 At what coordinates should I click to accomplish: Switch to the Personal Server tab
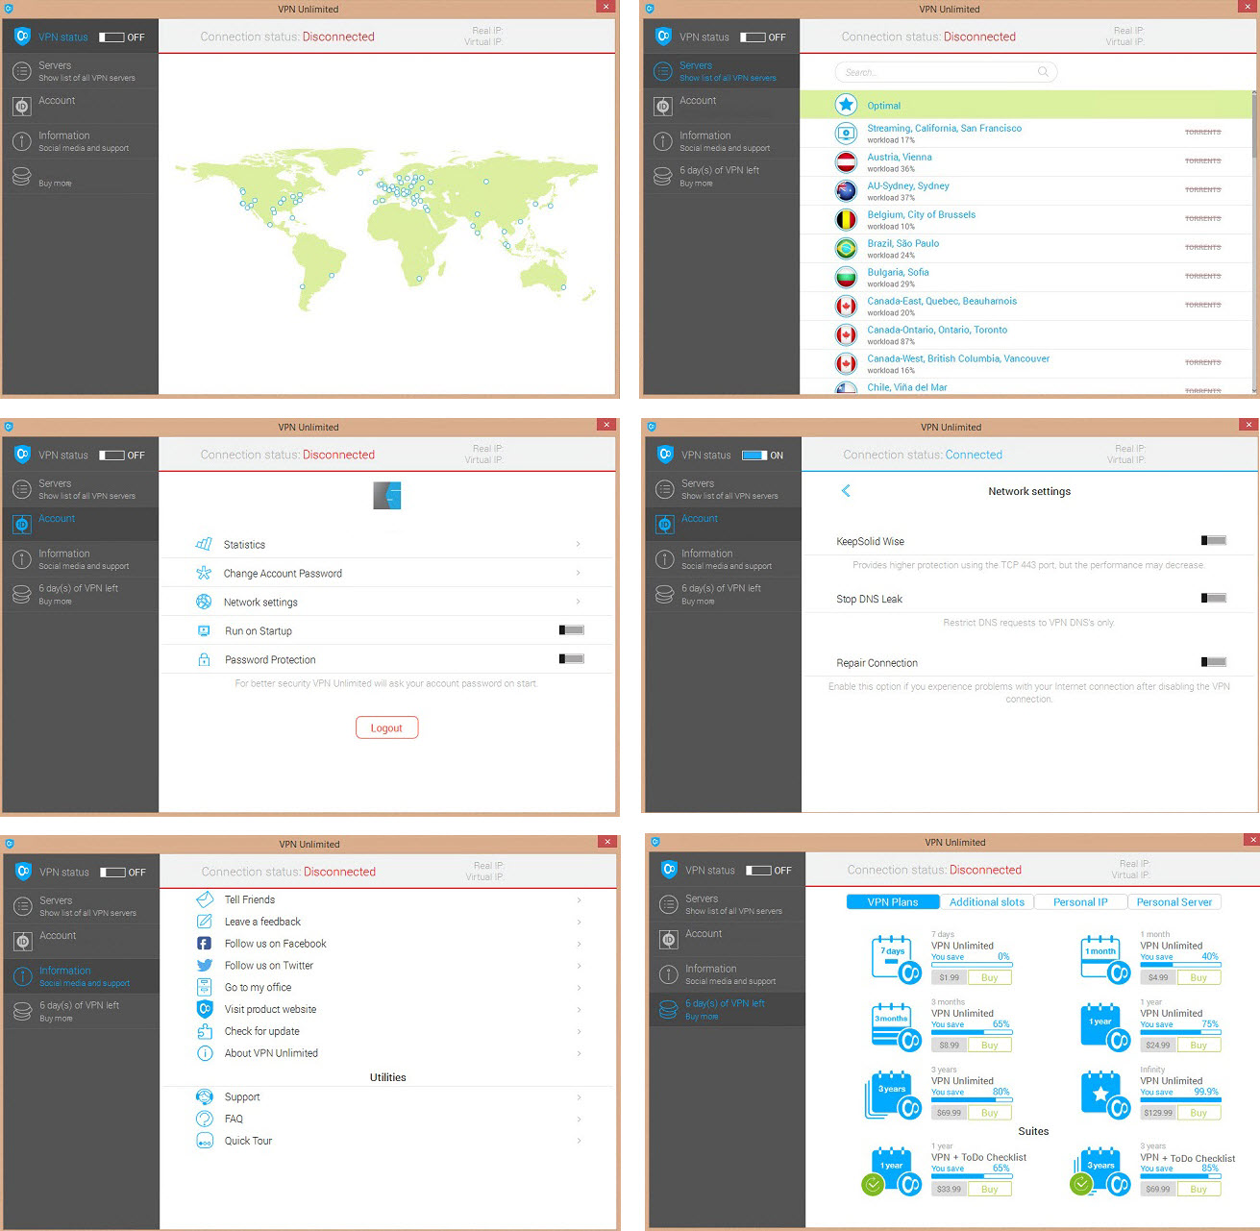[x=1174, y=901]
